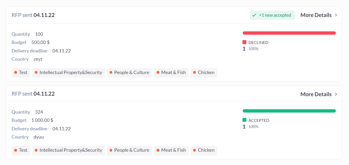Click the Meat & Fish tag in the first card
The image size is (349, 165).
tap(171, 72)
